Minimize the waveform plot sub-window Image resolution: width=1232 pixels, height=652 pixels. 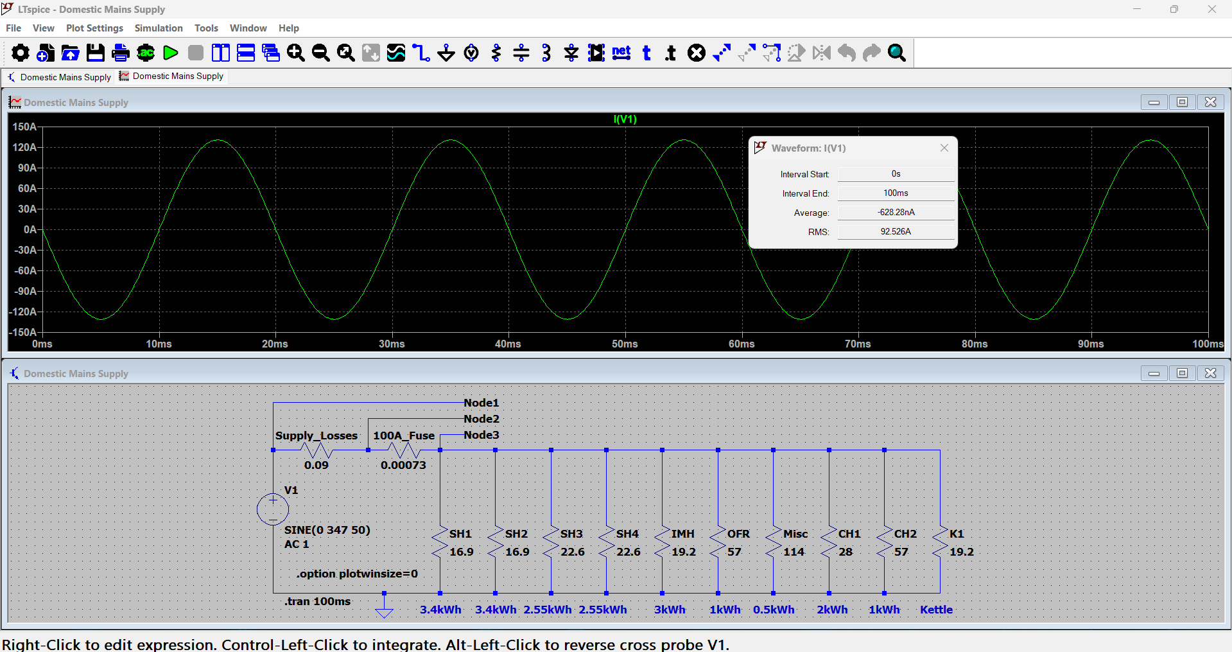tap(1154, 102)
